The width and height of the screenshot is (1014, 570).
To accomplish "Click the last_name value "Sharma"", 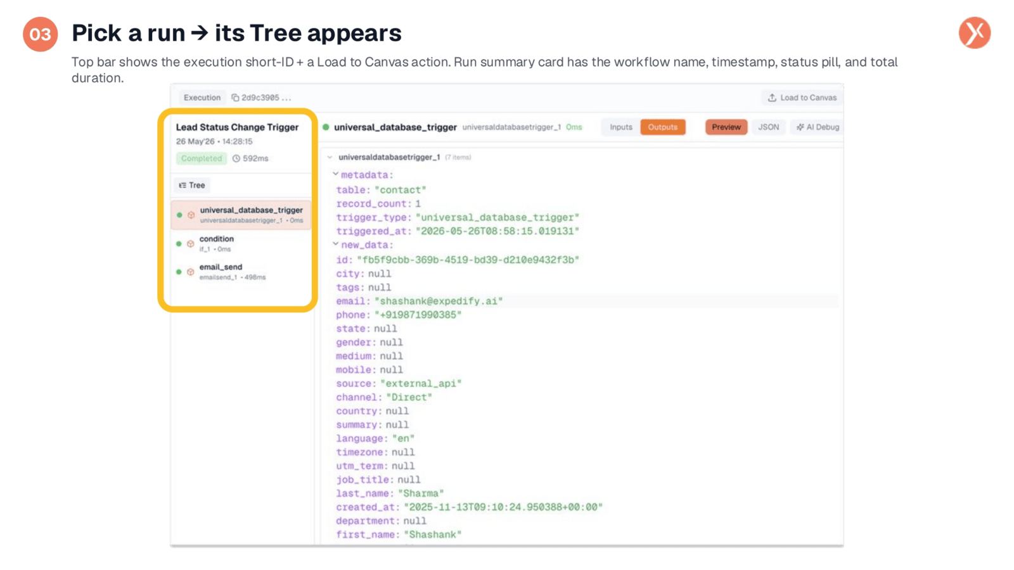I will [421, 493].
